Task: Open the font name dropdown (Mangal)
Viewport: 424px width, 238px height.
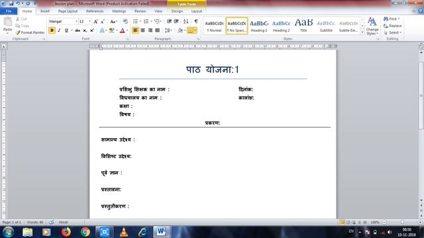Action: coord(77,21)
